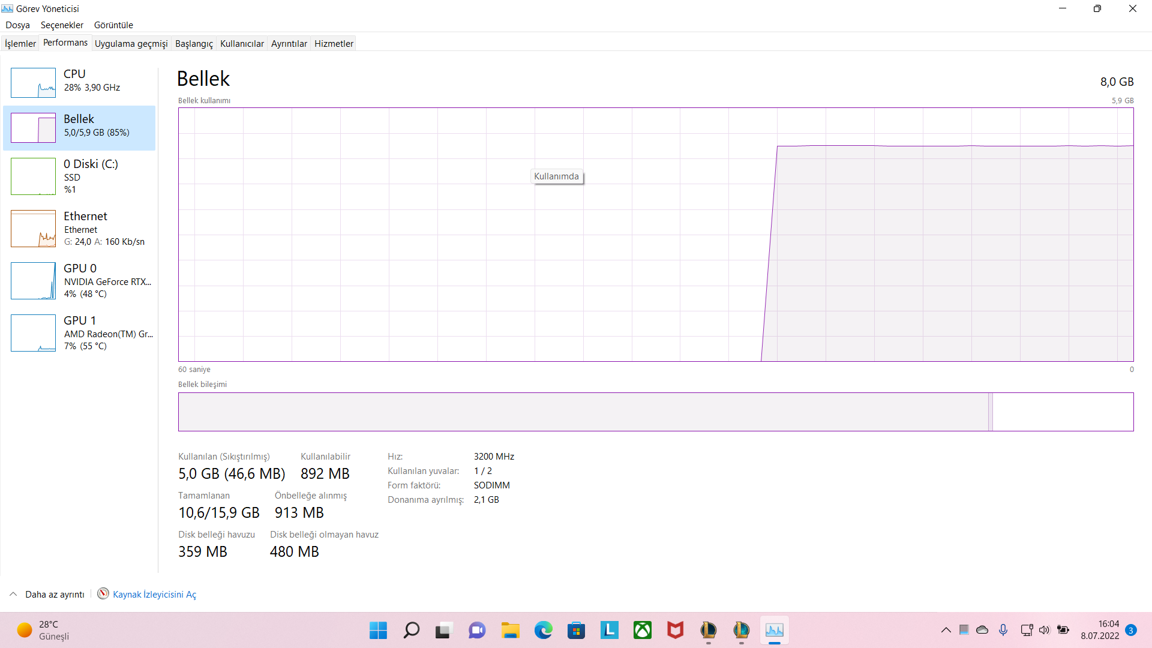The image size is (1152, 648).
Task: Launch Microsoft Edge from taskbar
Action: coord(543,630)
